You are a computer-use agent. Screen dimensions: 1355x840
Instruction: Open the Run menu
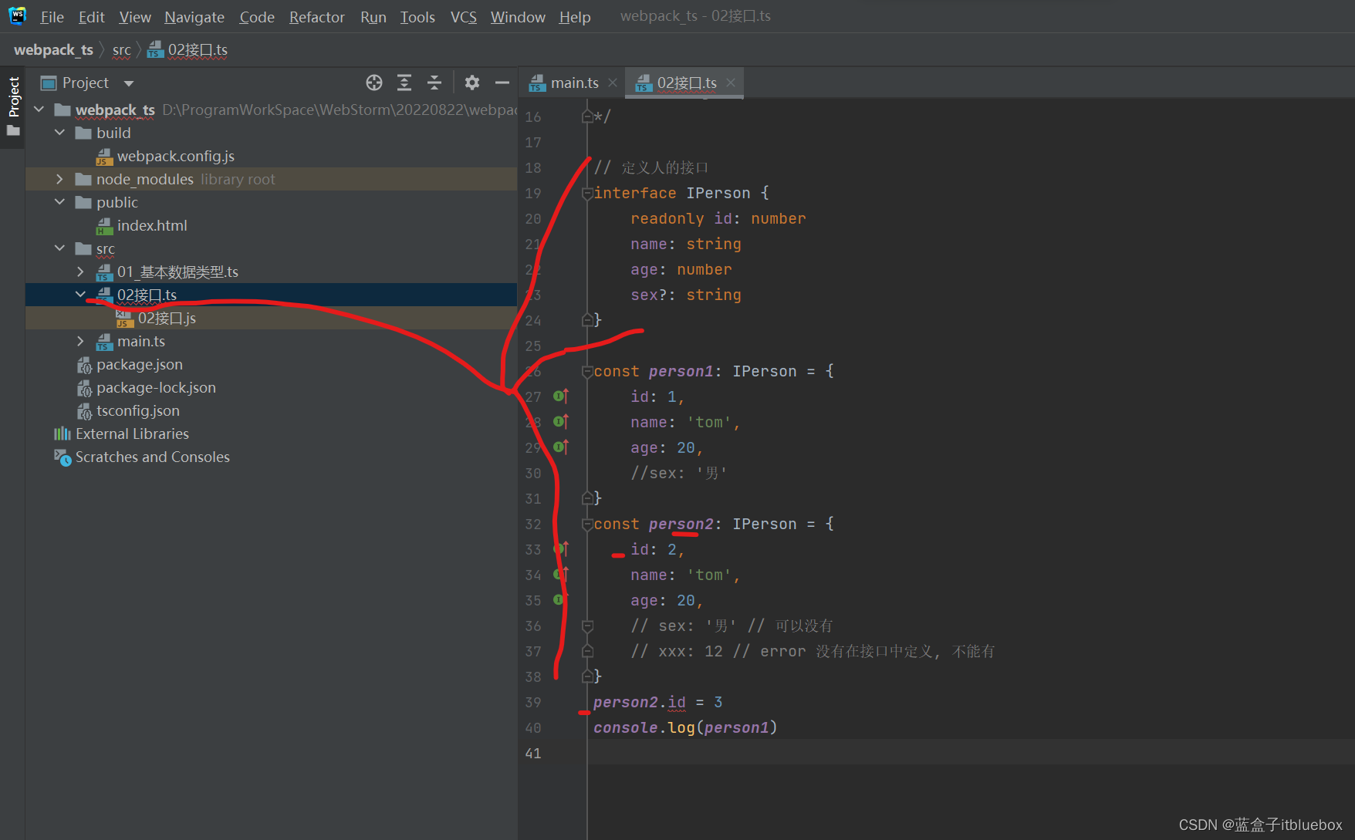point(373,17)
